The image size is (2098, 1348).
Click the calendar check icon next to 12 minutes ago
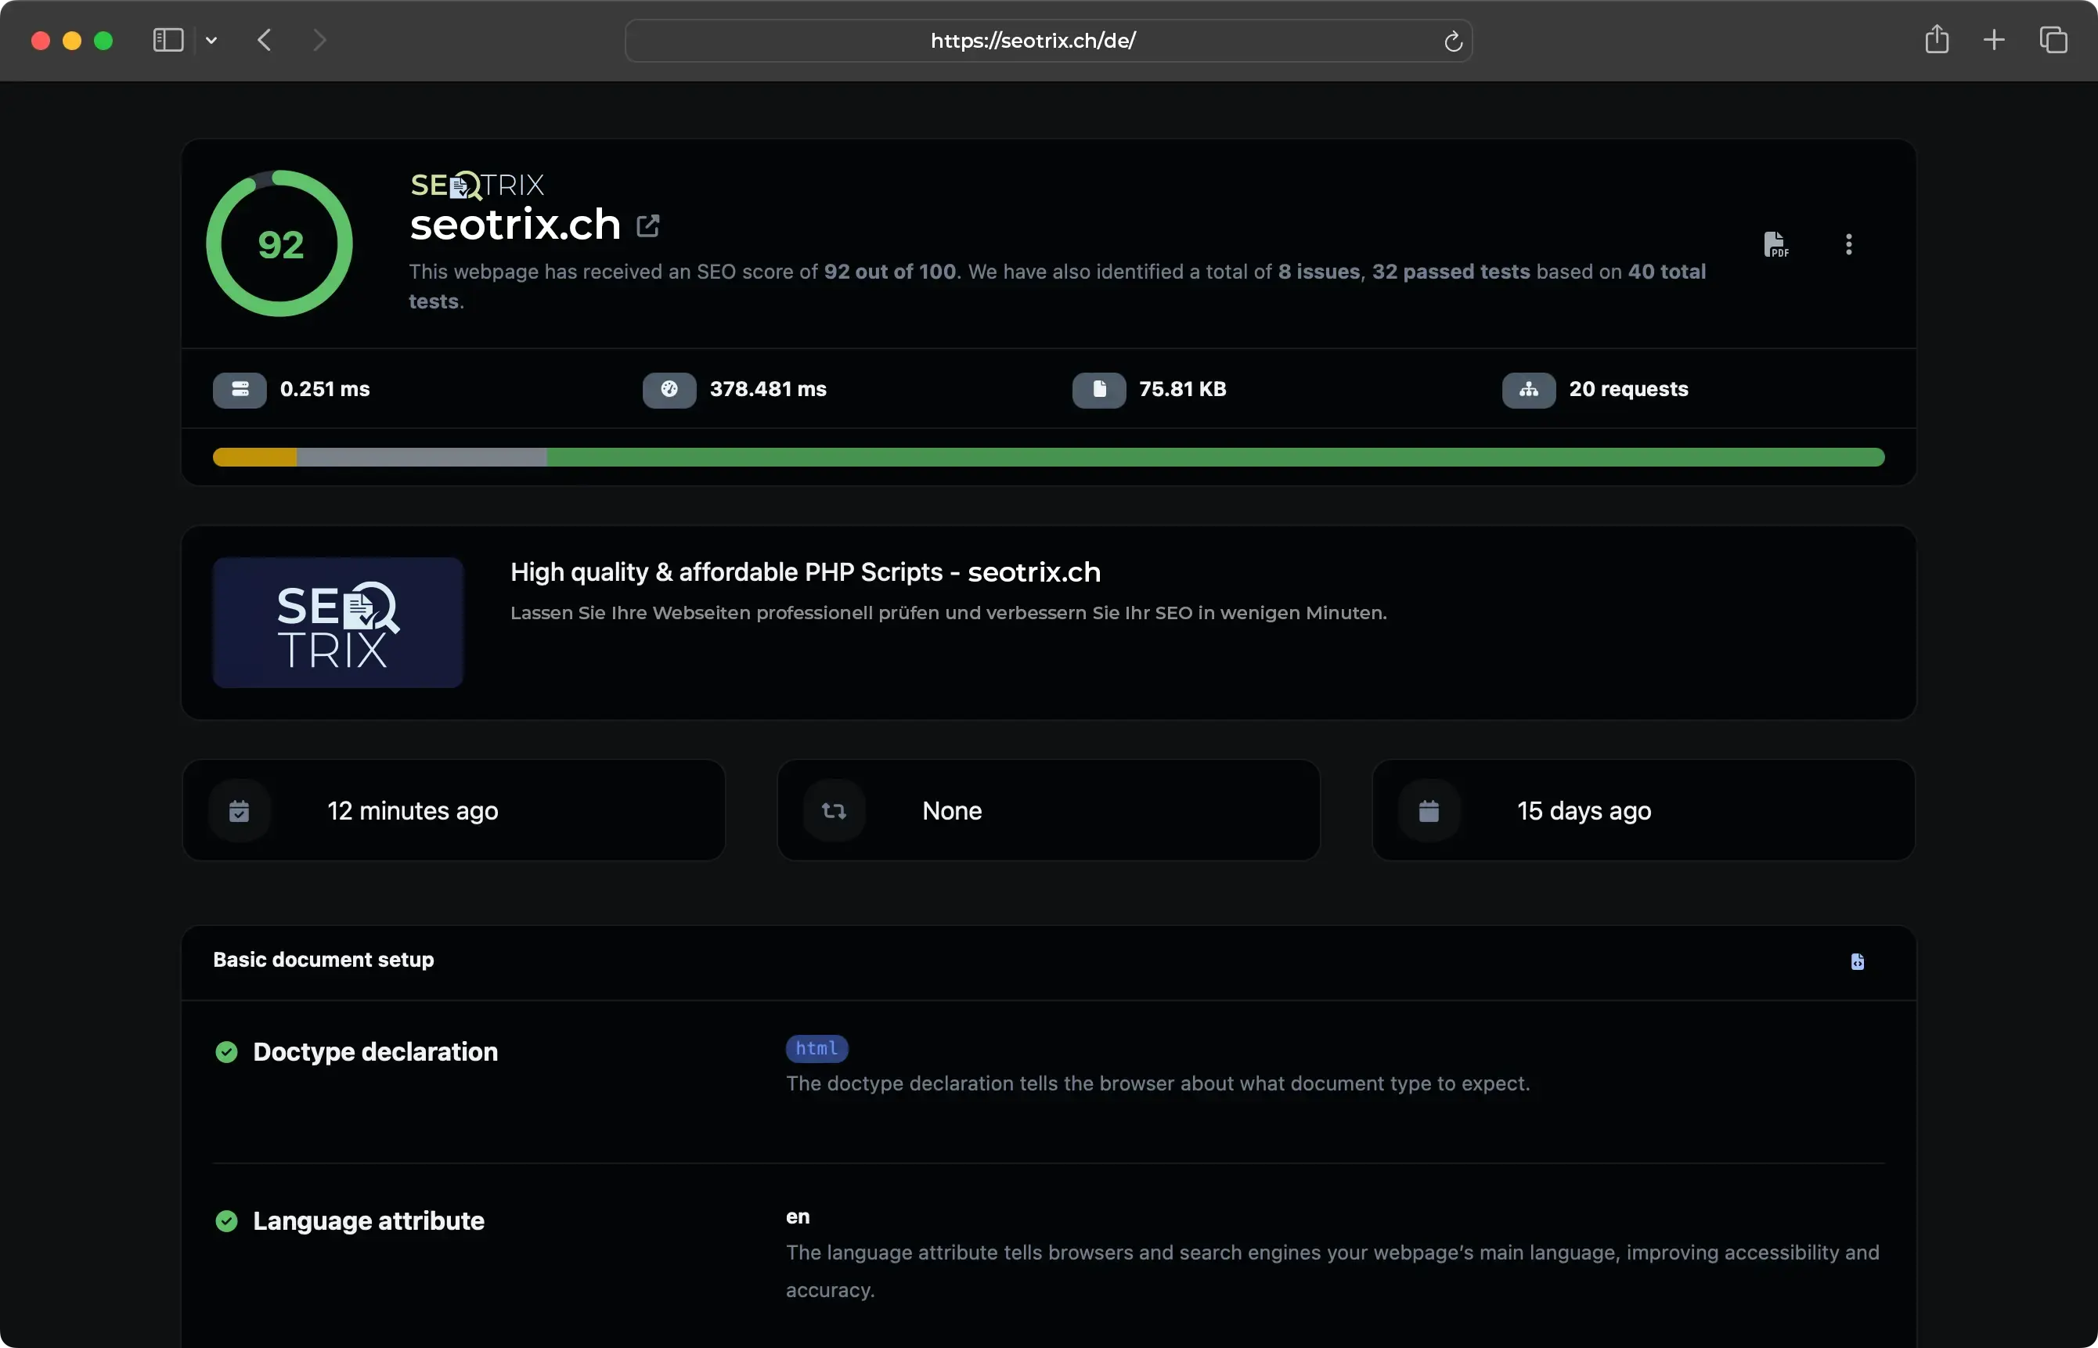[x=239, y=812]
